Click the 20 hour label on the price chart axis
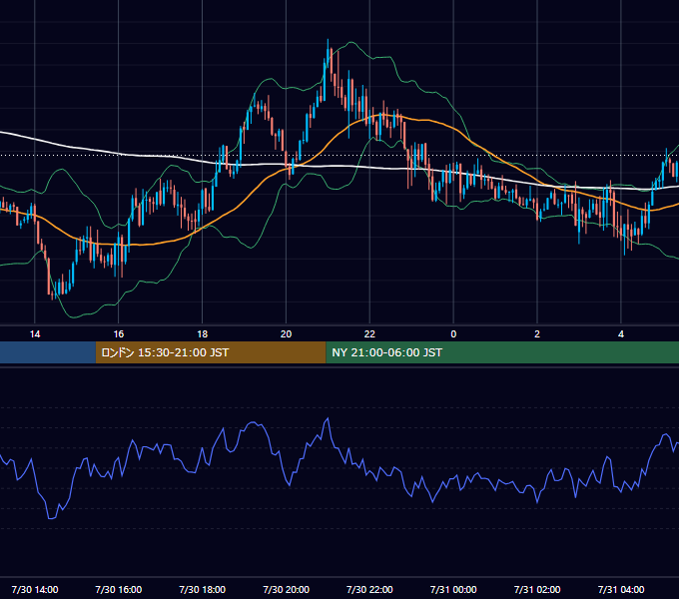This screenshot has height=599, width=679. tap(286, 334)
